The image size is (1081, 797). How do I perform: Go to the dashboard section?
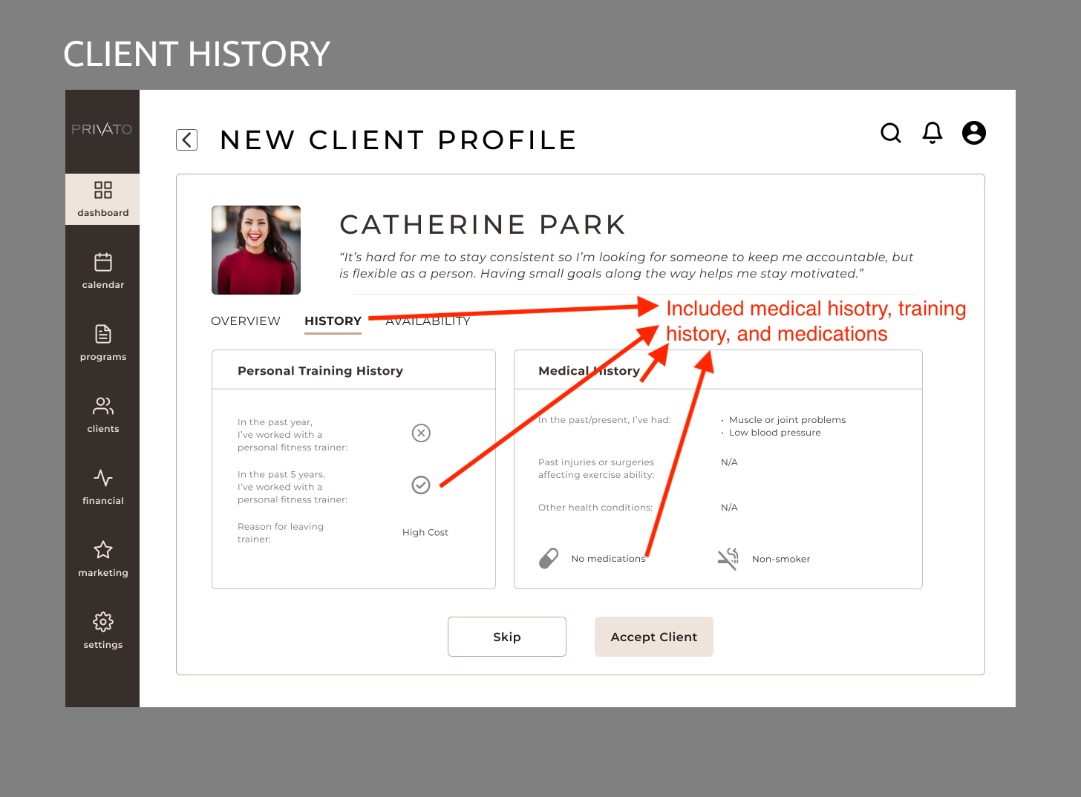tap(102, 199)
